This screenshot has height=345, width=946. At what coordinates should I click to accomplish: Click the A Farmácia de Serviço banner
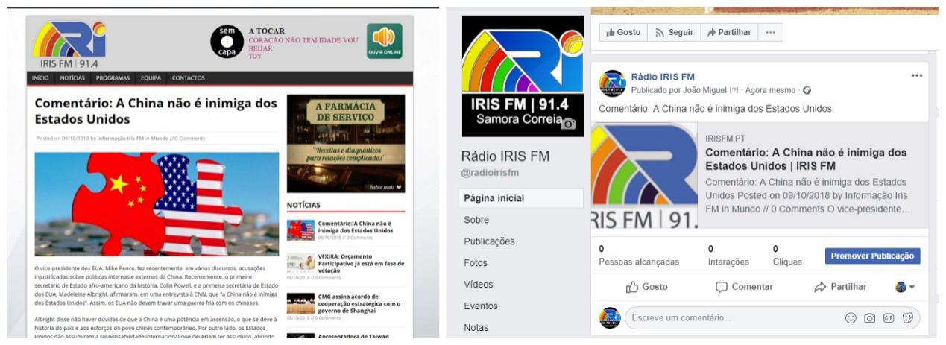[346, 143]
